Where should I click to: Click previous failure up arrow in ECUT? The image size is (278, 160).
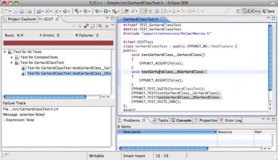pyautogui.click(x=80, y=26)
